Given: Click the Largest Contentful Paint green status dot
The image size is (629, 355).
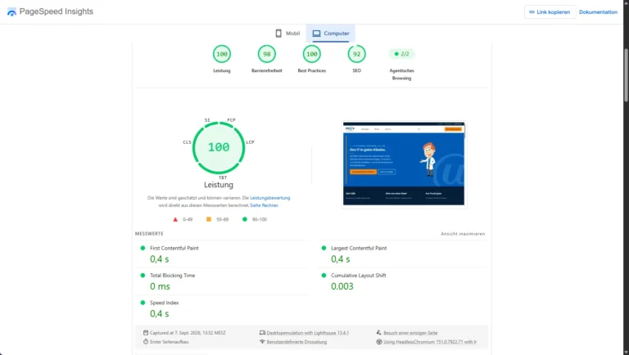Looking at the screenshot, I should tap(324, 248).
